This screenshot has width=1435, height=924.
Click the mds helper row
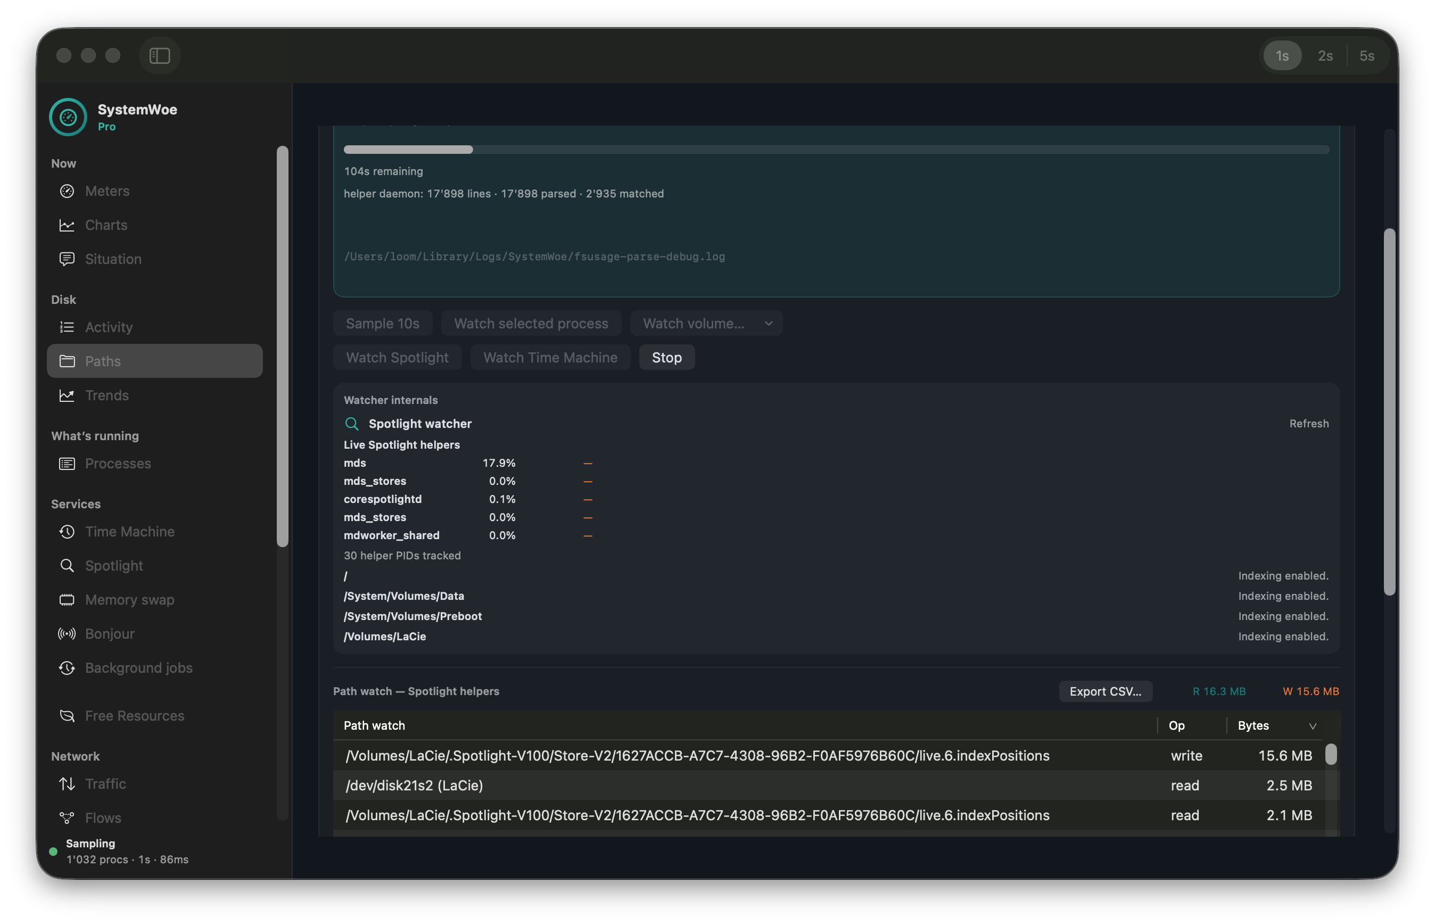pyautogui.click(x=468, y=463)
